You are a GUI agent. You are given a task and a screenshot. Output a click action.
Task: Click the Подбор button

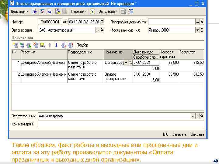82,45
